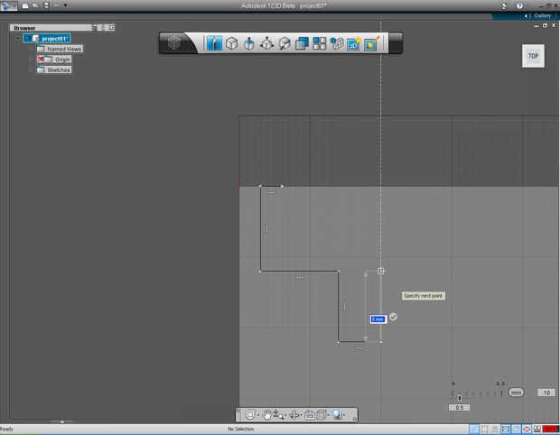Open the Modify cube-with-arrows tool
The image size is (560, 435).
(266, 43)
